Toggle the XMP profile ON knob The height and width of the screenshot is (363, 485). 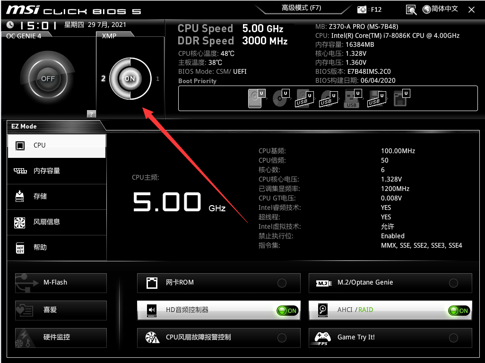[130, 78]
